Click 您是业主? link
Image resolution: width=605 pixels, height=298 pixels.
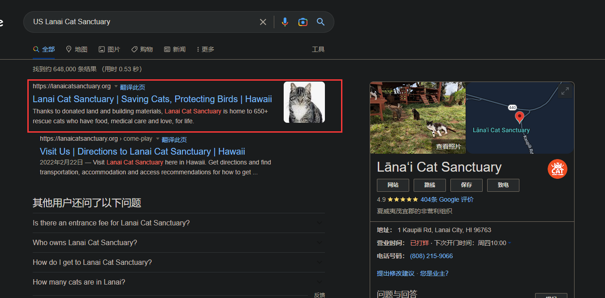point(434,273)
